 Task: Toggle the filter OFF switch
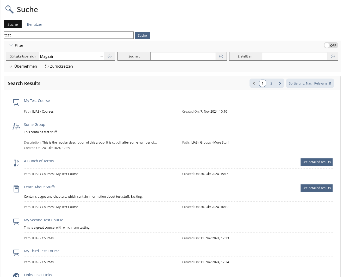click(x=331, y=46)
